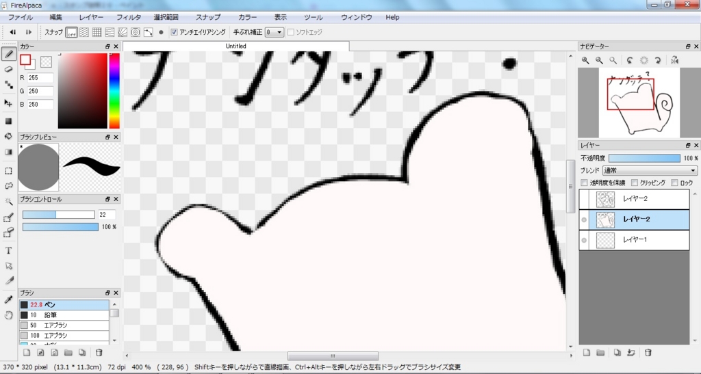Switch to the Untitled document tab
This screenshot has height=374, width=701.
pyautogui.click(x=236, y=46)
